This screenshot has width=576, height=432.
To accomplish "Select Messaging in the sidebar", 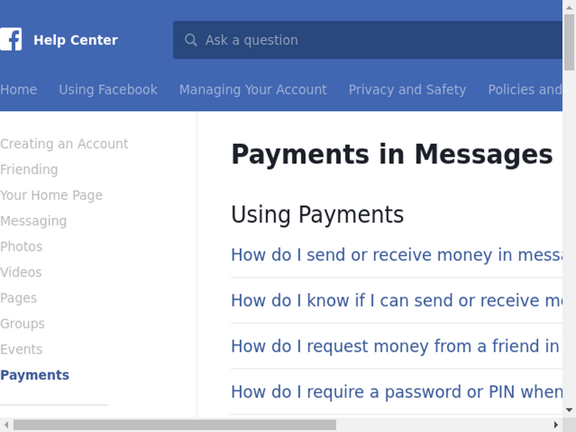I will coord(33,220).
